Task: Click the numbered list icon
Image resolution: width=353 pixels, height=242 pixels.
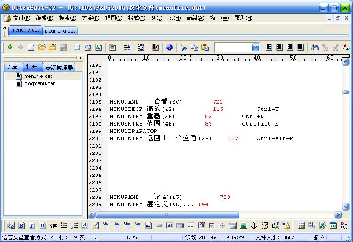Action: (74, 225)
